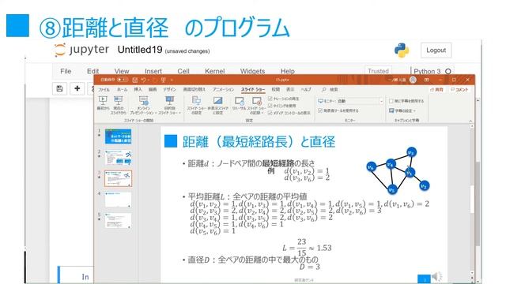Open customize quick access toolbar dropdown
Viewport: 506px width, 284px height.
click(172, 80)
